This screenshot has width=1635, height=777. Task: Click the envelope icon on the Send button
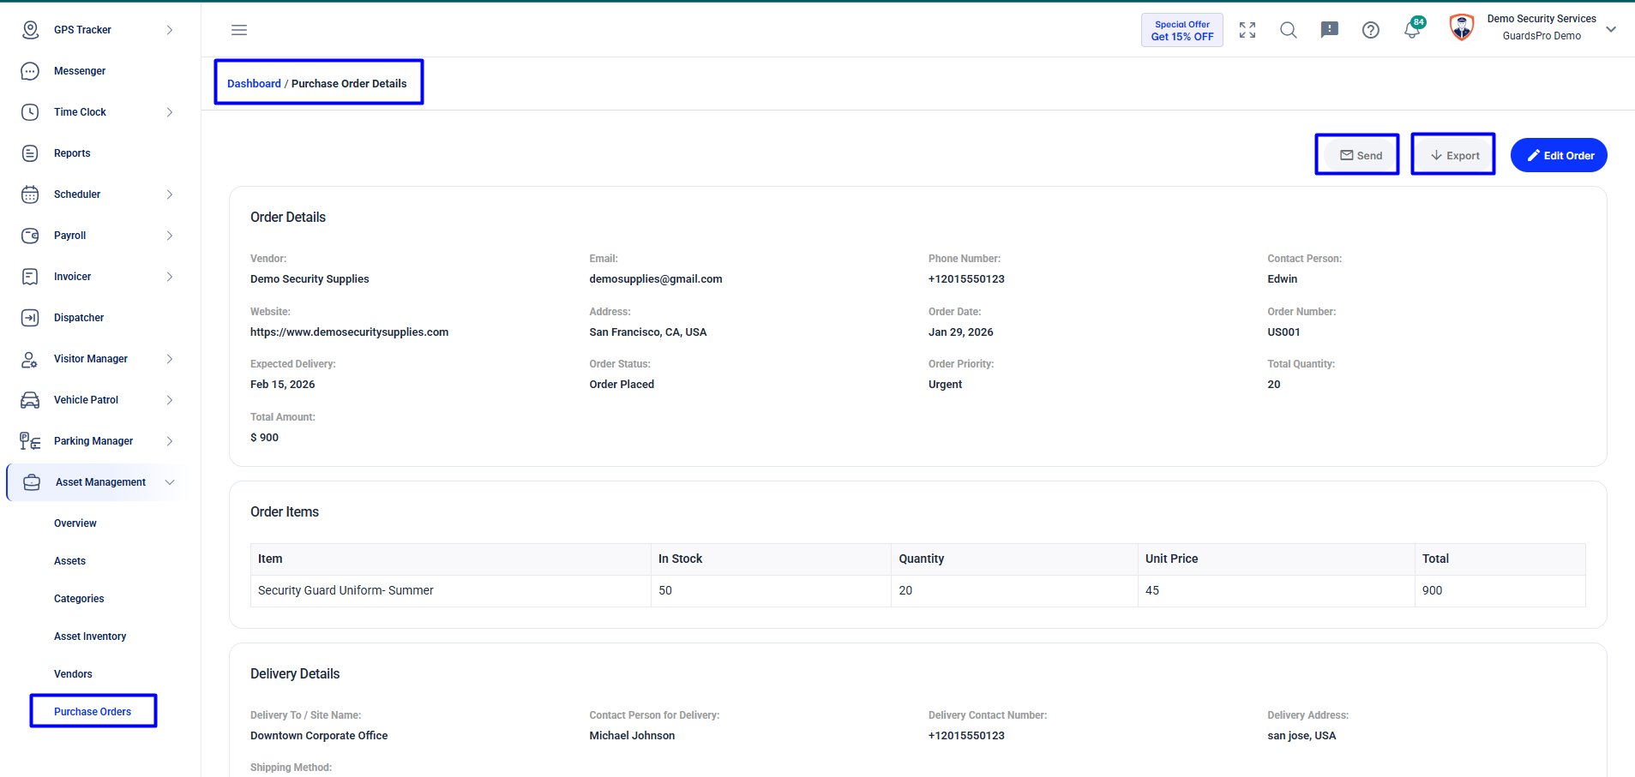1347,155
